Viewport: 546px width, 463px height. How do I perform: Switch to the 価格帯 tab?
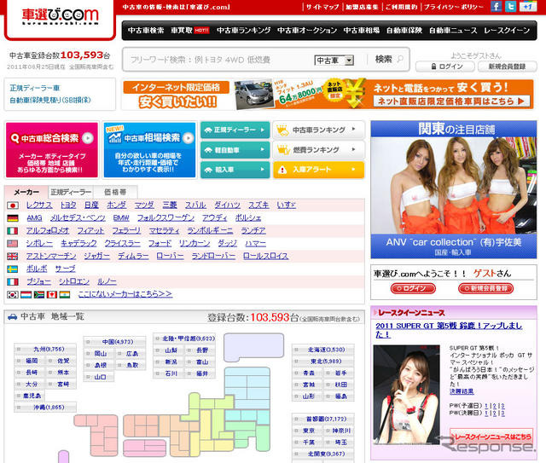pyautogui.click(x=115, y=192)
